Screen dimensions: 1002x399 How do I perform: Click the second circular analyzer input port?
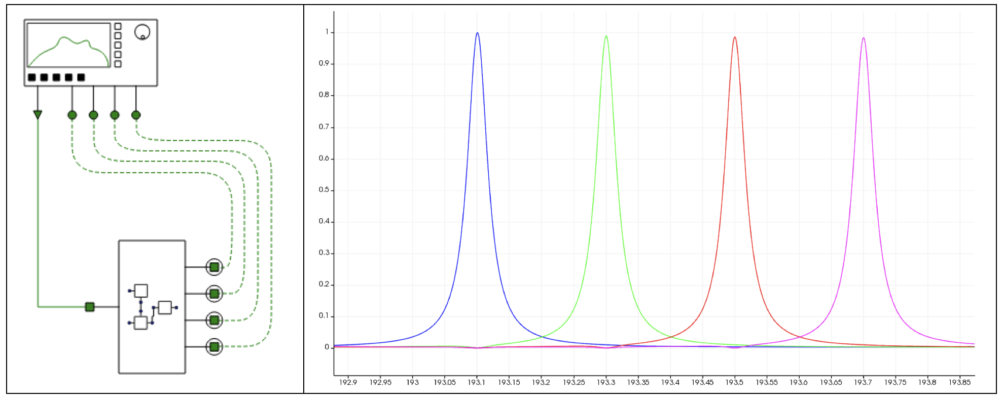pos(93,115)
